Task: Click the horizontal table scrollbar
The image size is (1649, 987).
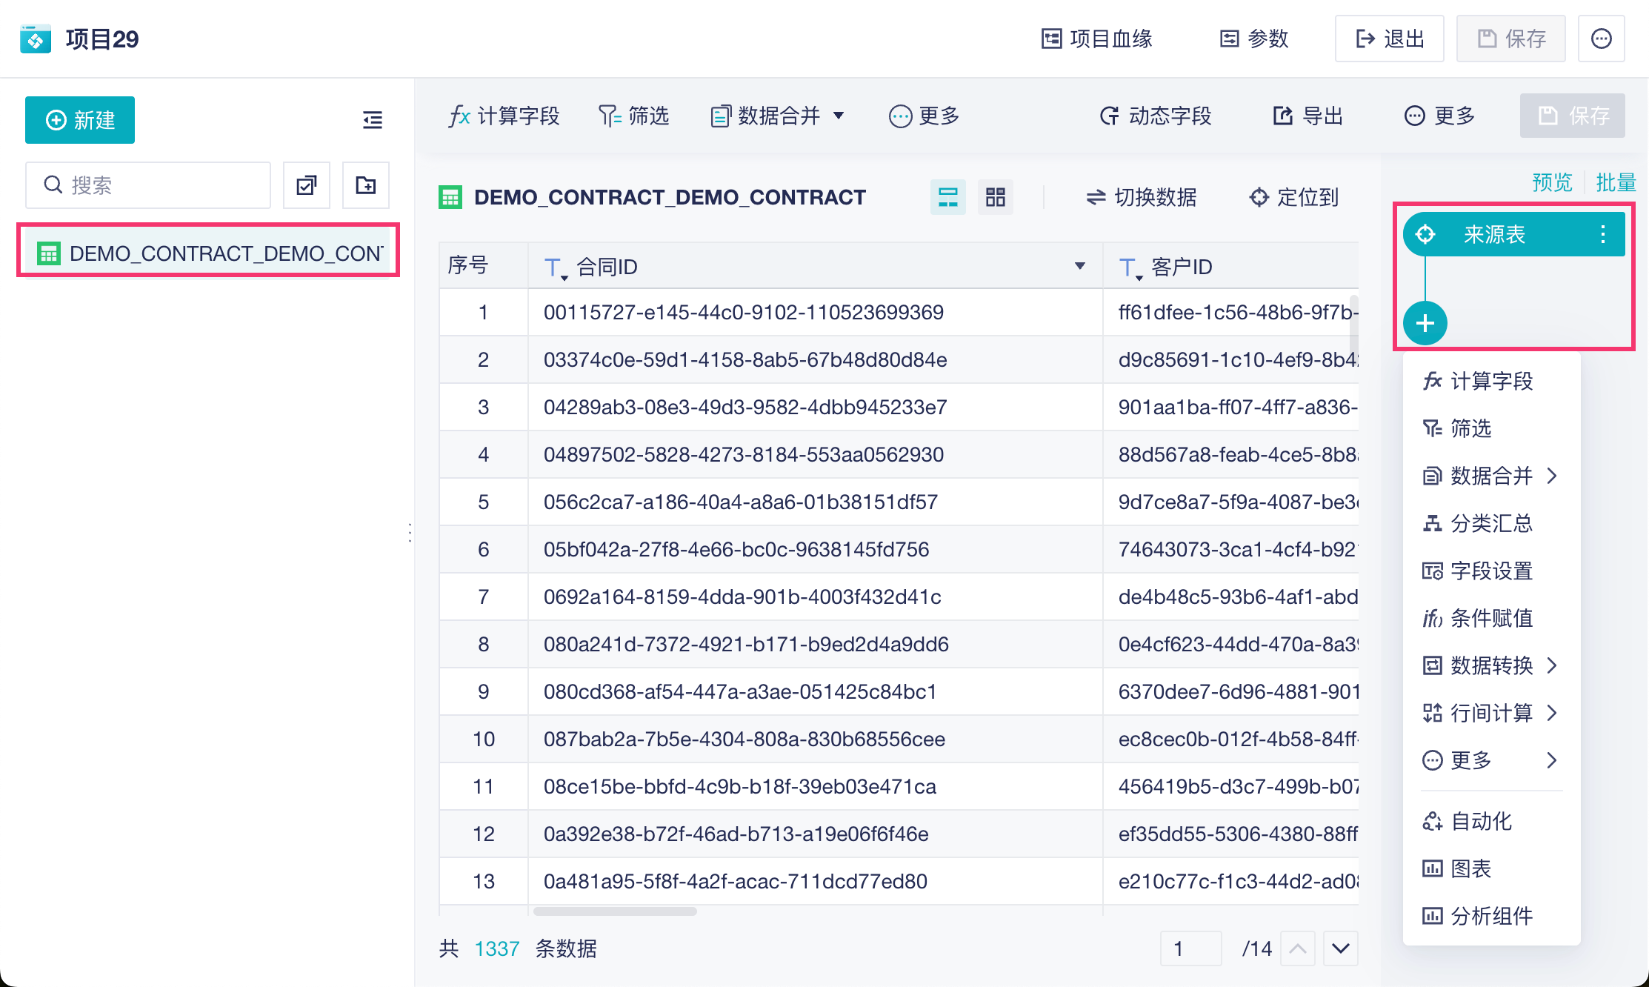Action: [x=615, y=911]
